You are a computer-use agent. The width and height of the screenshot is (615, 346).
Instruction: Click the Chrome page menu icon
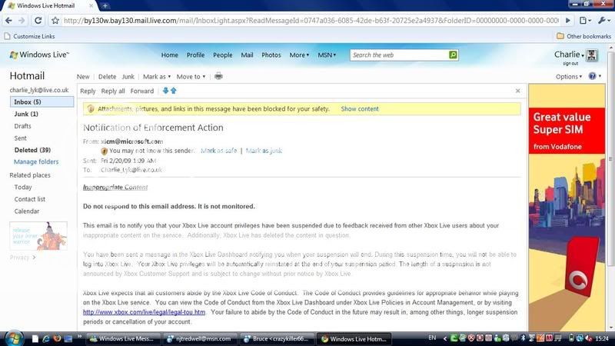[586, 21]
